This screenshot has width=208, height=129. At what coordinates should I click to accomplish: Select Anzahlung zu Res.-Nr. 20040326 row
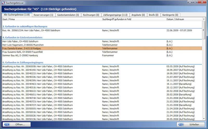click(102, 77)
